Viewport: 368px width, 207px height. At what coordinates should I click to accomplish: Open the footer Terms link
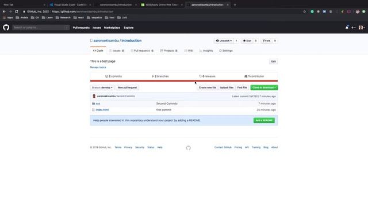pyautogui.click(x=118, y=147)
